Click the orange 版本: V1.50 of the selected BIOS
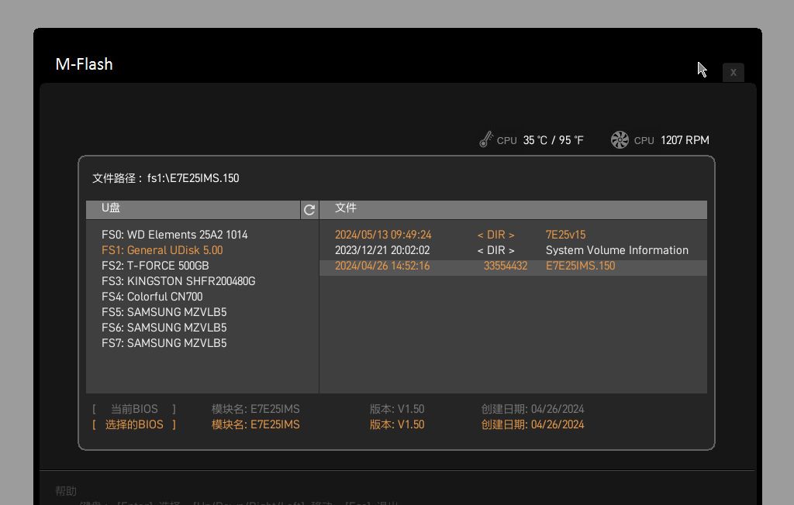794x505 pixels. coord(397,424)
